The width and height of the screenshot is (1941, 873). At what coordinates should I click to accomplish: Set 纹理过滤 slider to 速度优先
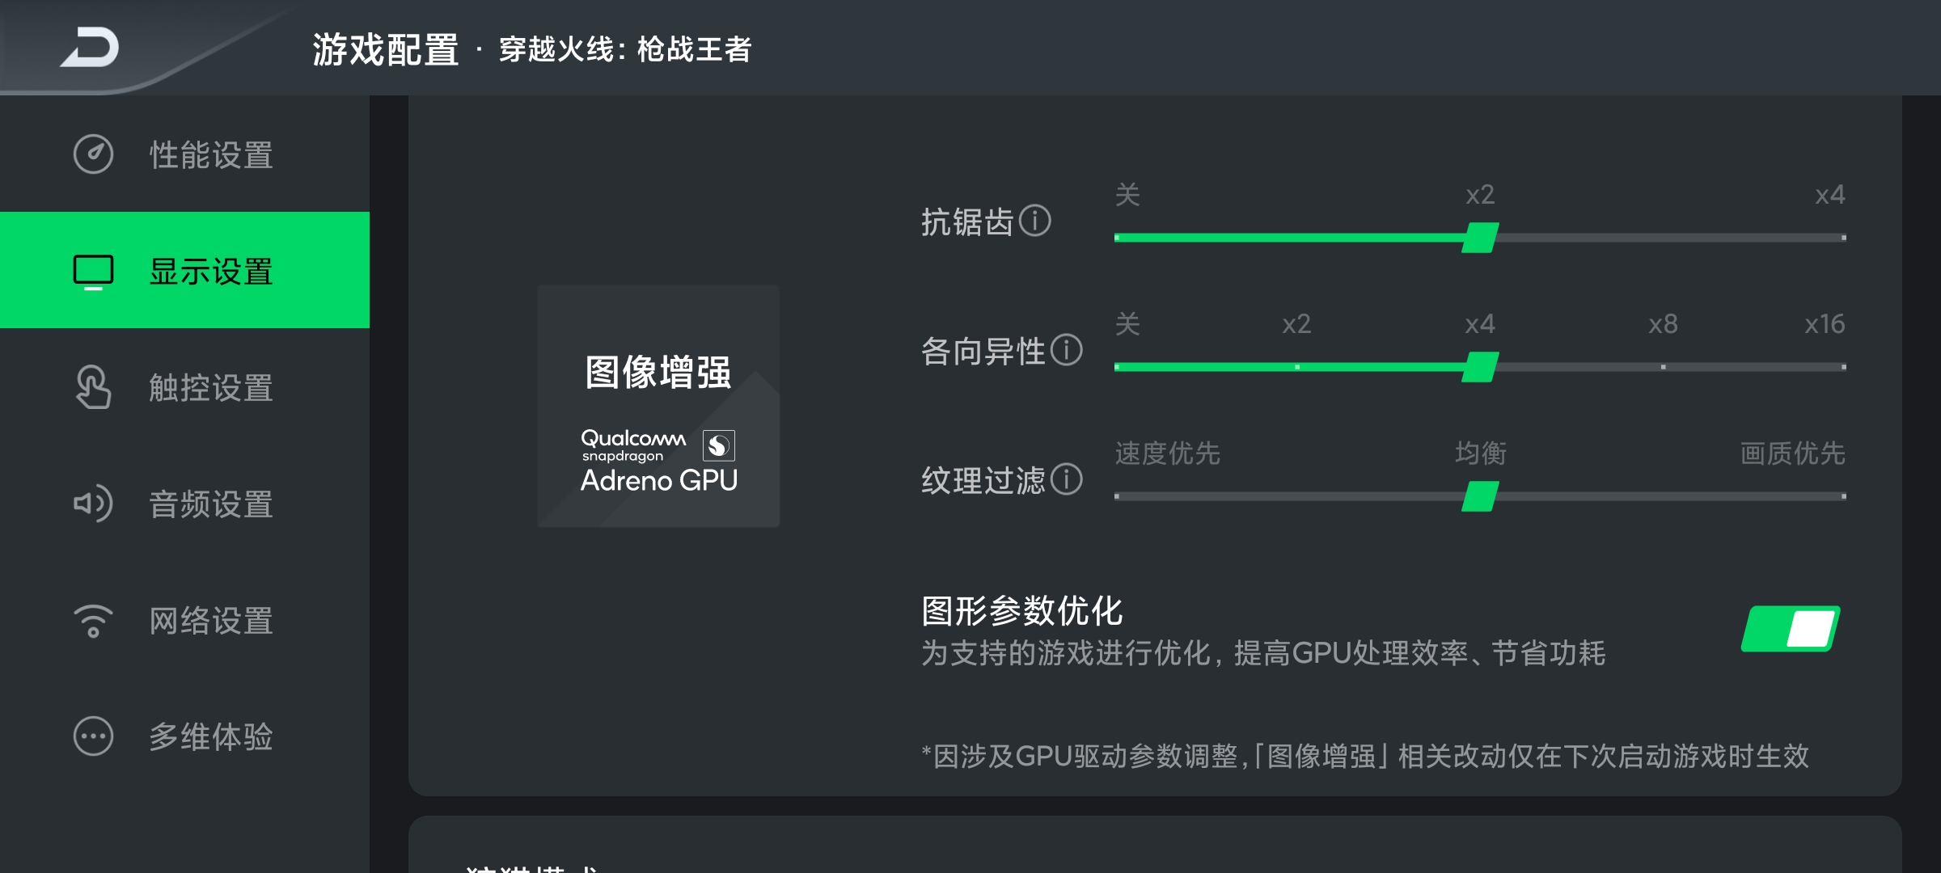1117,496
